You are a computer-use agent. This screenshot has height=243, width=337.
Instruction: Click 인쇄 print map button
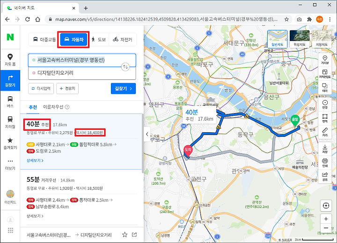tap(325, 163)
